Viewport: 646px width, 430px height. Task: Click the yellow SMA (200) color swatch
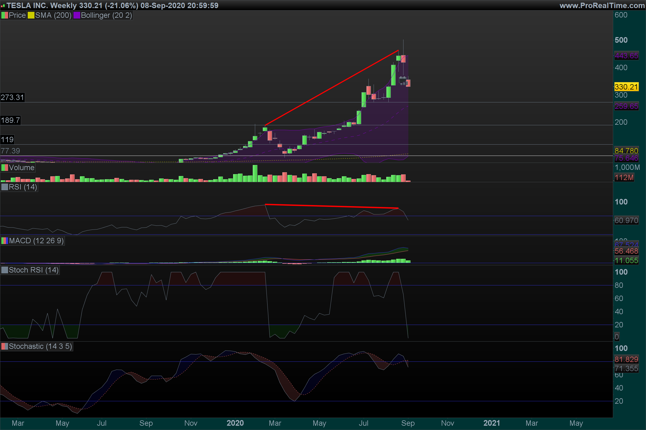31,15
